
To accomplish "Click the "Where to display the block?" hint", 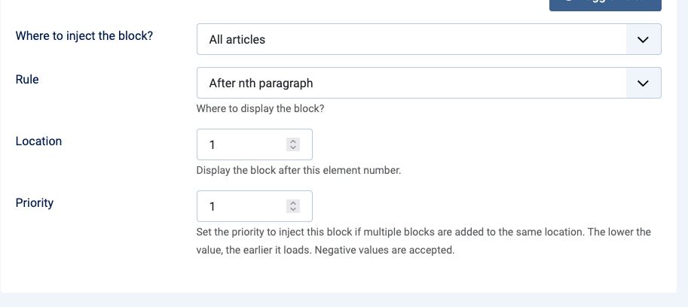I will 260,108.
